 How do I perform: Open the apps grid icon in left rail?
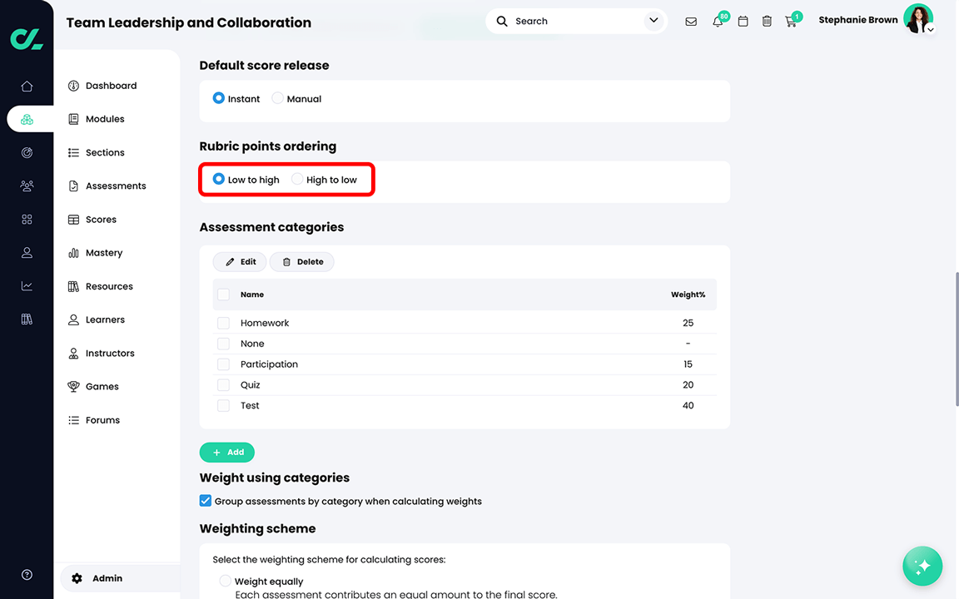(27, 220)
